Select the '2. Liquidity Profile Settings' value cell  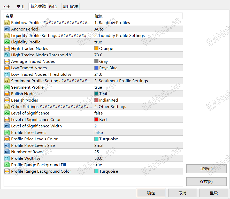click(x=138, y=36)
